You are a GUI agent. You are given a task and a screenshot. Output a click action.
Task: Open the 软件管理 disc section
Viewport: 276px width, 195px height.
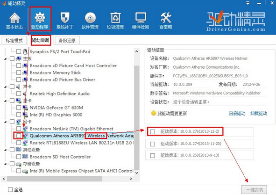[x=90, y=21]
